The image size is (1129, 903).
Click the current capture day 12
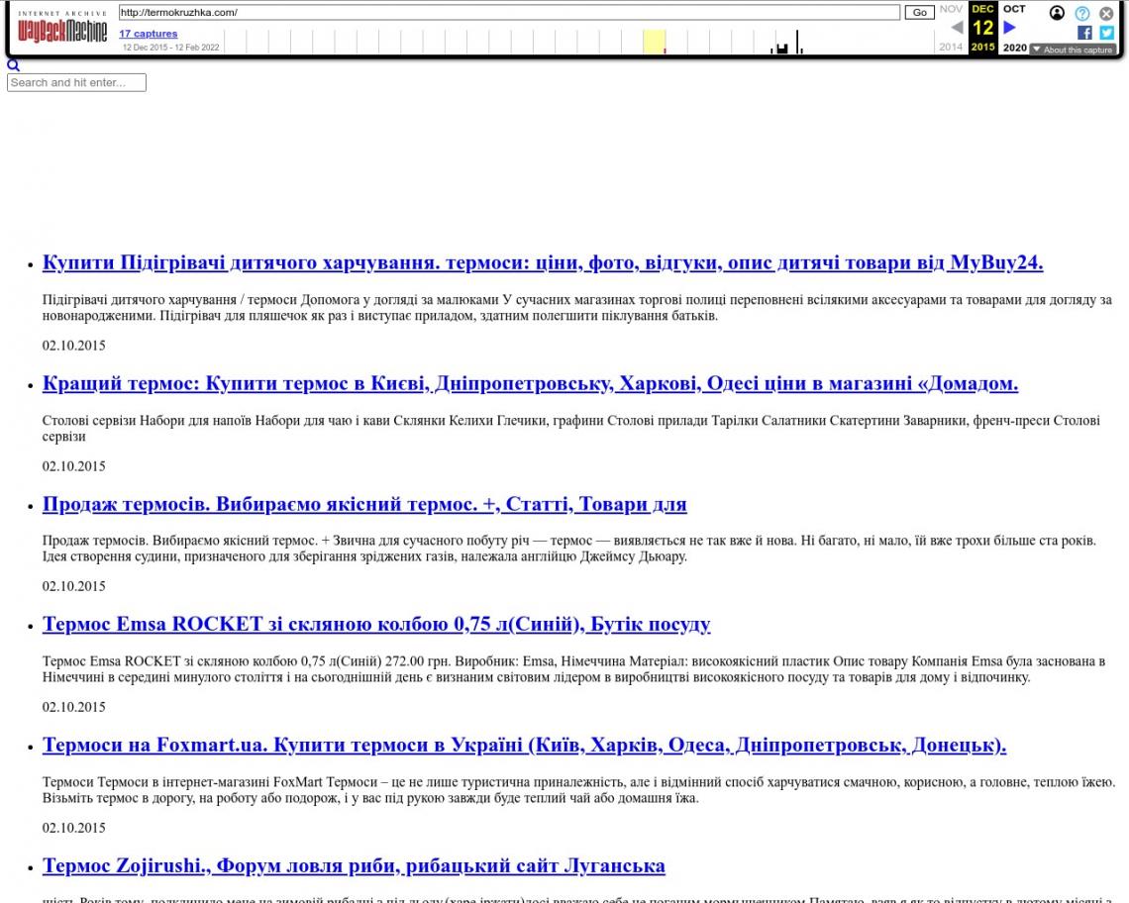click(982, 28)
